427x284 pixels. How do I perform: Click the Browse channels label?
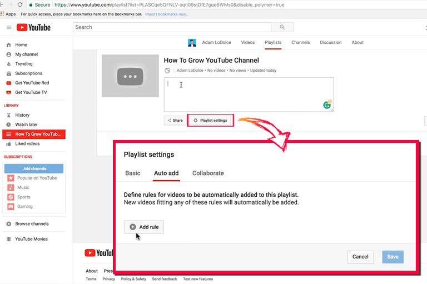coord(32,224)
